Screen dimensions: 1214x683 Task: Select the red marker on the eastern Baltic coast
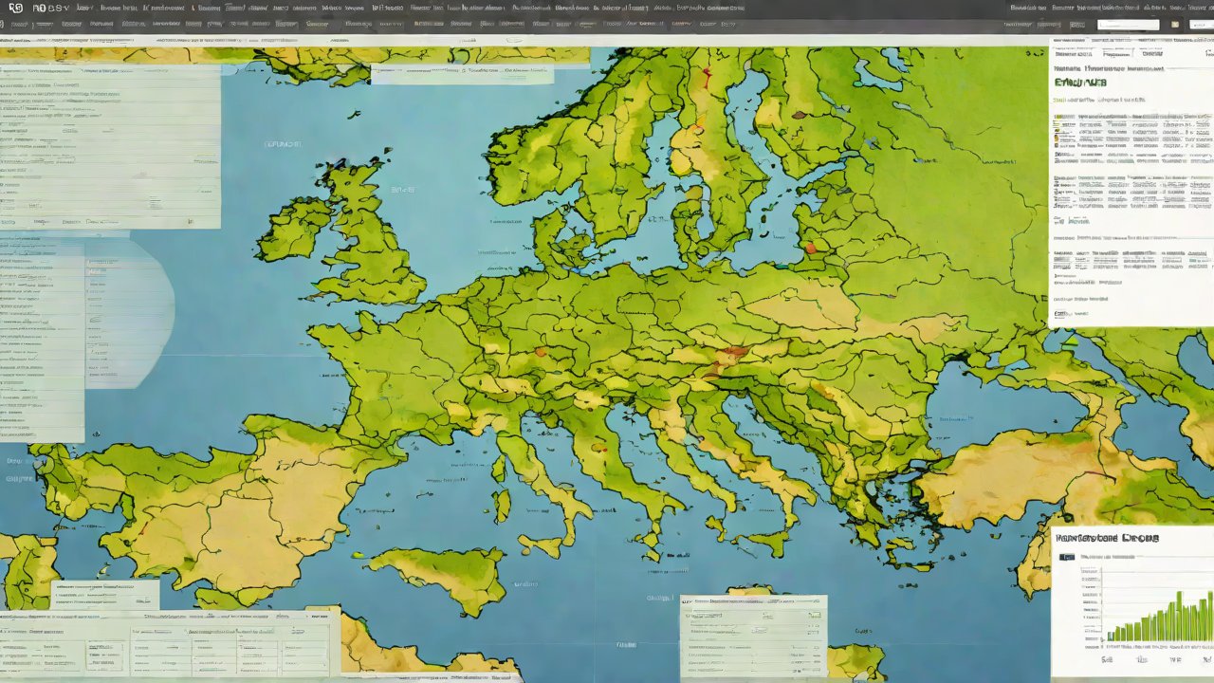coord(810,249)
